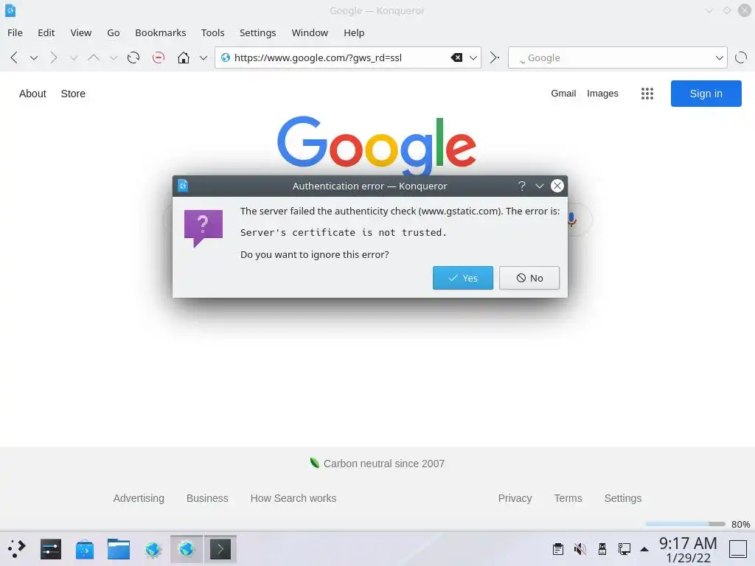Stop loading with the red stop icon
This screenshot has width=755, height=566.
(x=158, y=57)
